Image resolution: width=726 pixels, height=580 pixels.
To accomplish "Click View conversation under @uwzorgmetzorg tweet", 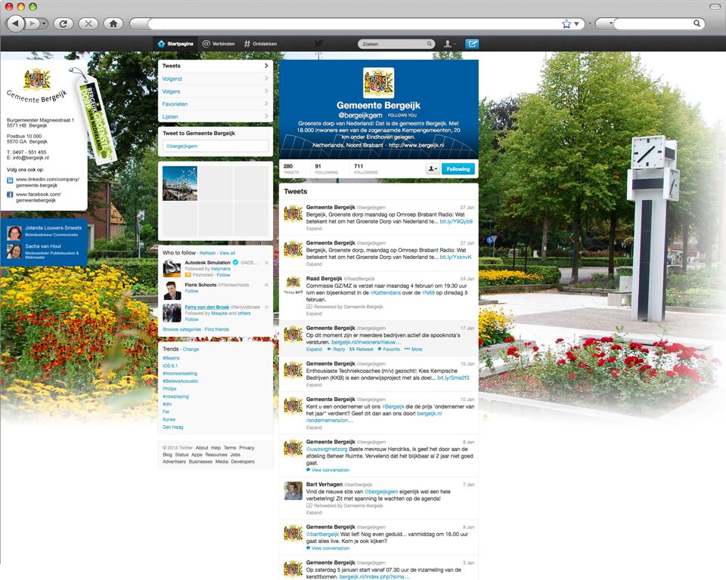I will (327, 470).
